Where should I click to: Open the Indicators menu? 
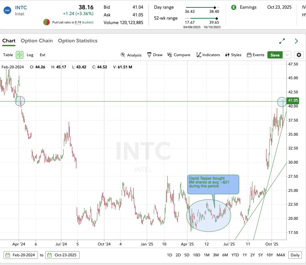coord(208,55)
